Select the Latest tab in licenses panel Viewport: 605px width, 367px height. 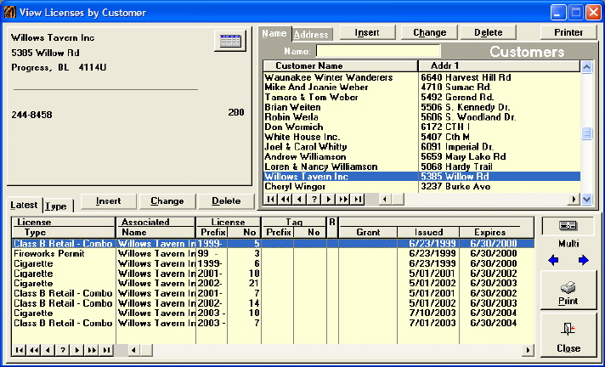(x=24, y=205)
